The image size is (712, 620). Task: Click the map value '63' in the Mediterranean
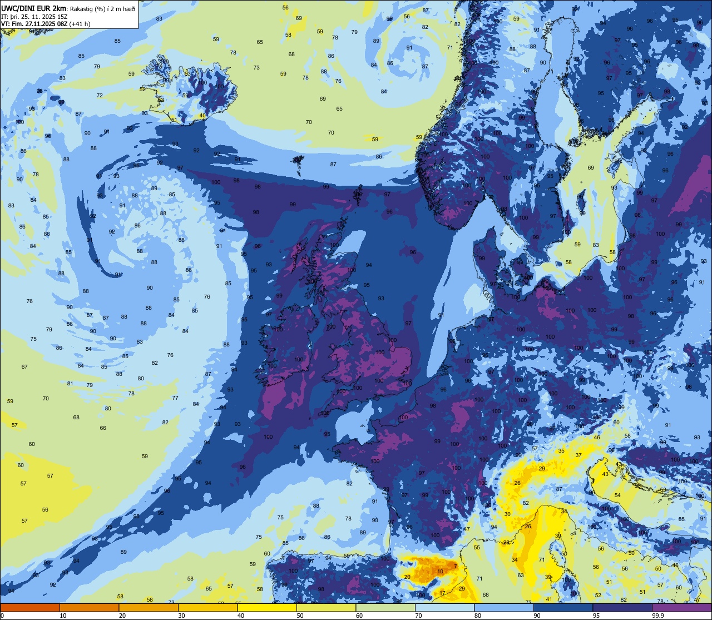(x=521, y=576)
